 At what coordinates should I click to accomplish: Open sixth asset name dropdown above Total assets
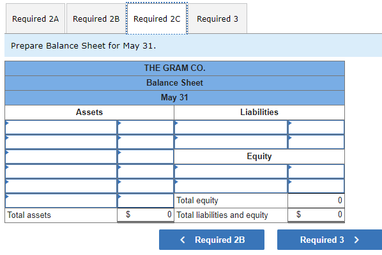point(61,201)
